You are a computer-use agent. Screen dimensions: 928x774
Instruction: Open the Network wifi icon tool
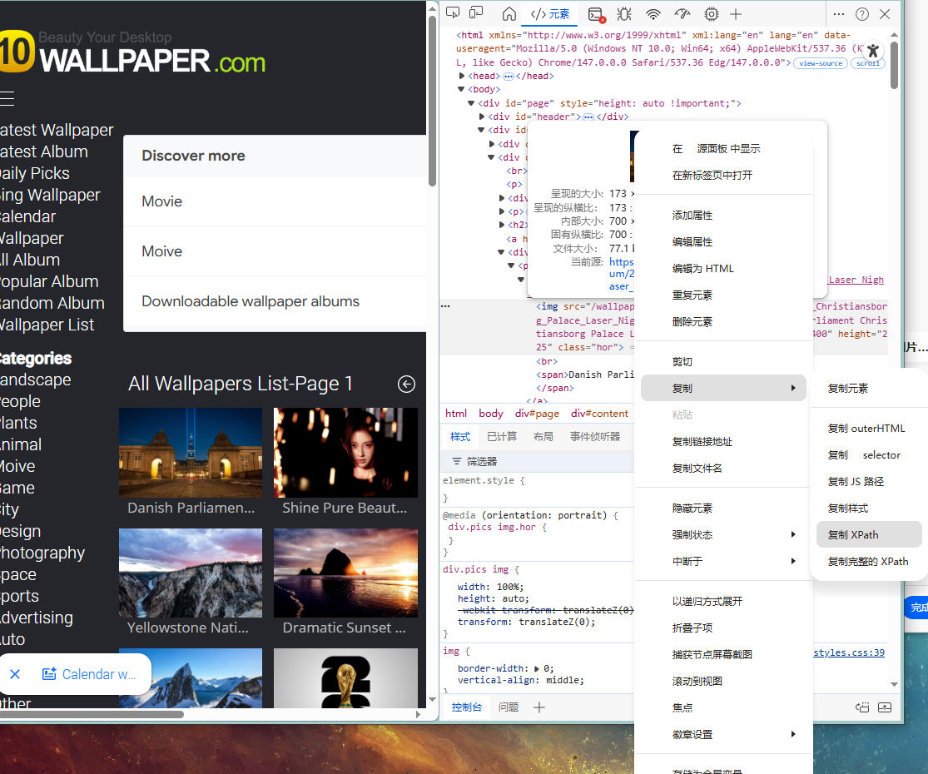(653, 13)
